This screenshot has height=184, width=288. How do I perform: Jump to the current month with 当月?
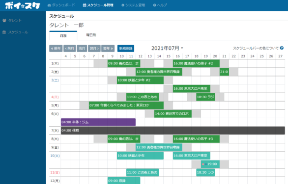pos(82,49)
